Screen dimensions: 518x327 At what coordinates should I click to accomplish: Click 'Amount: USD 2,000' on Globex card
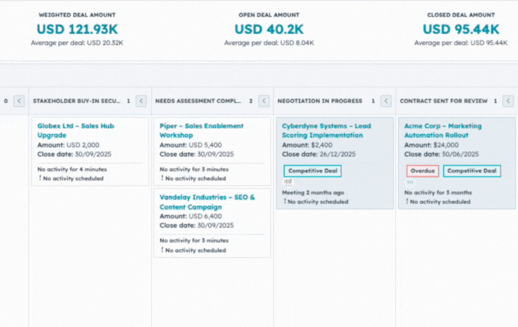point(68,145)
